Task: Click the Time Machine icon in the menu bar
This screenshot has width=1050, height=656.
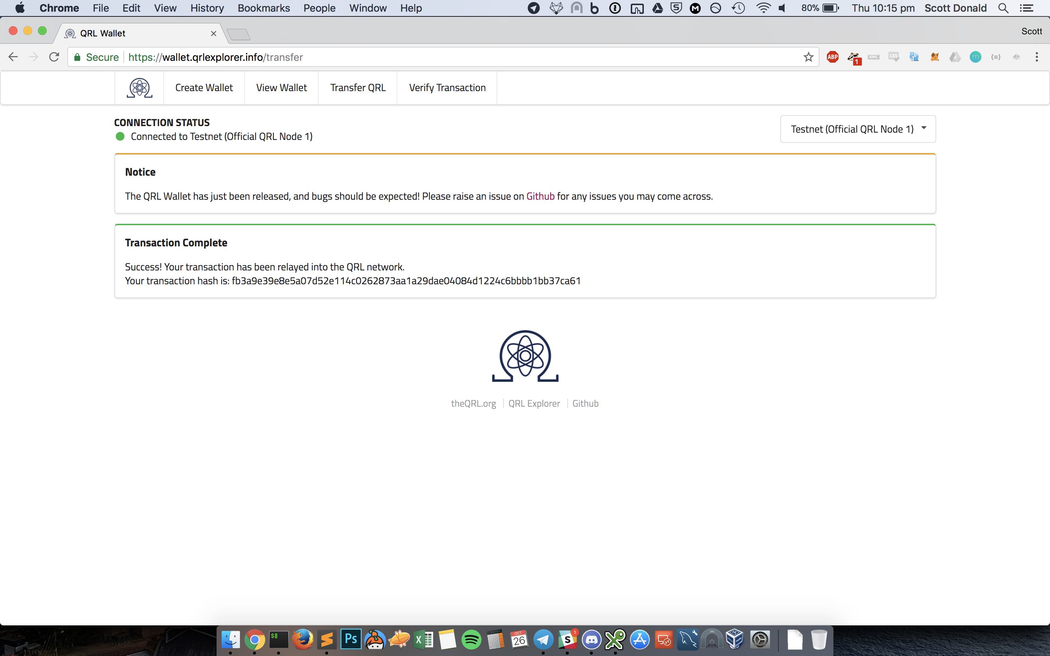Action: 738,8
